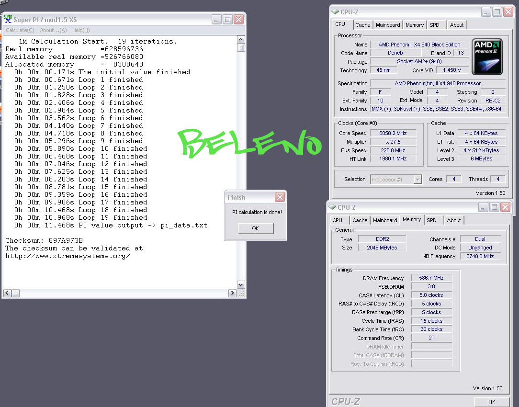The image size is (519, 407).
Task: Maximize the lower CPU-Z Memory window
Action: pos(494,207)
